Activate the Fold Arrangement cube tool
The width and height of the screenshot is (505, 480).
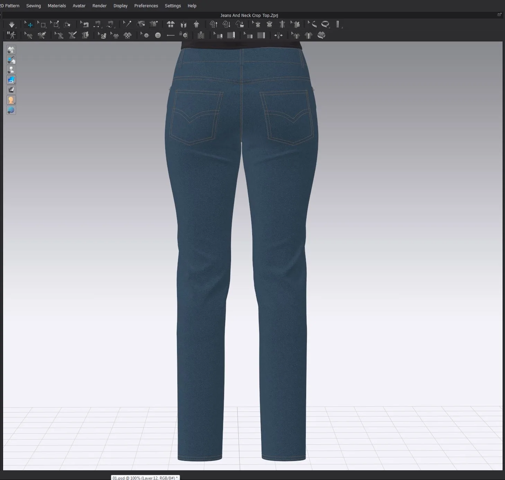click(68, 24)
